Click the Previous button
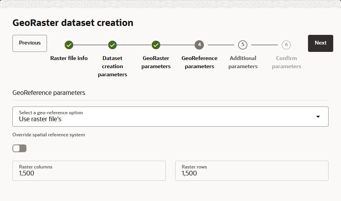Image resolution: width=341 pixels, height=201 pixels. pyautogui.click(x=30, y=43)
